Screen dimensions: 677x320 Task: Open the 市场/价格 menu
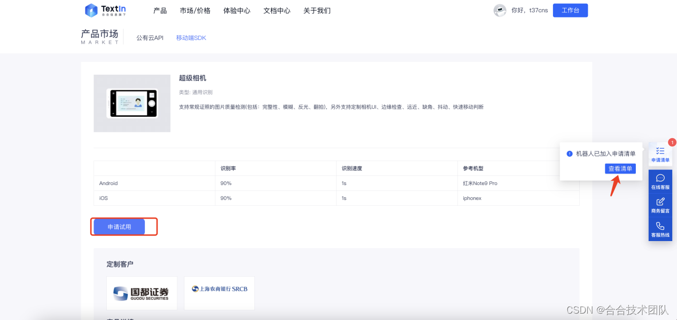[195, 11]
